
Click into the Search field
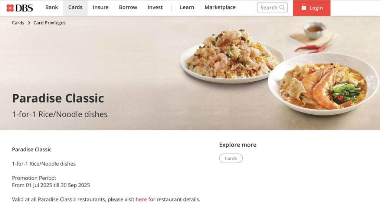tap(272, 7)
